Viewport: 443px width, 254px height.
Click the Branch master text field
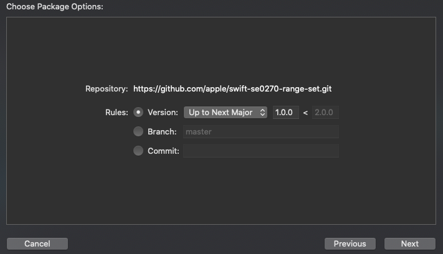coord(261,132)
